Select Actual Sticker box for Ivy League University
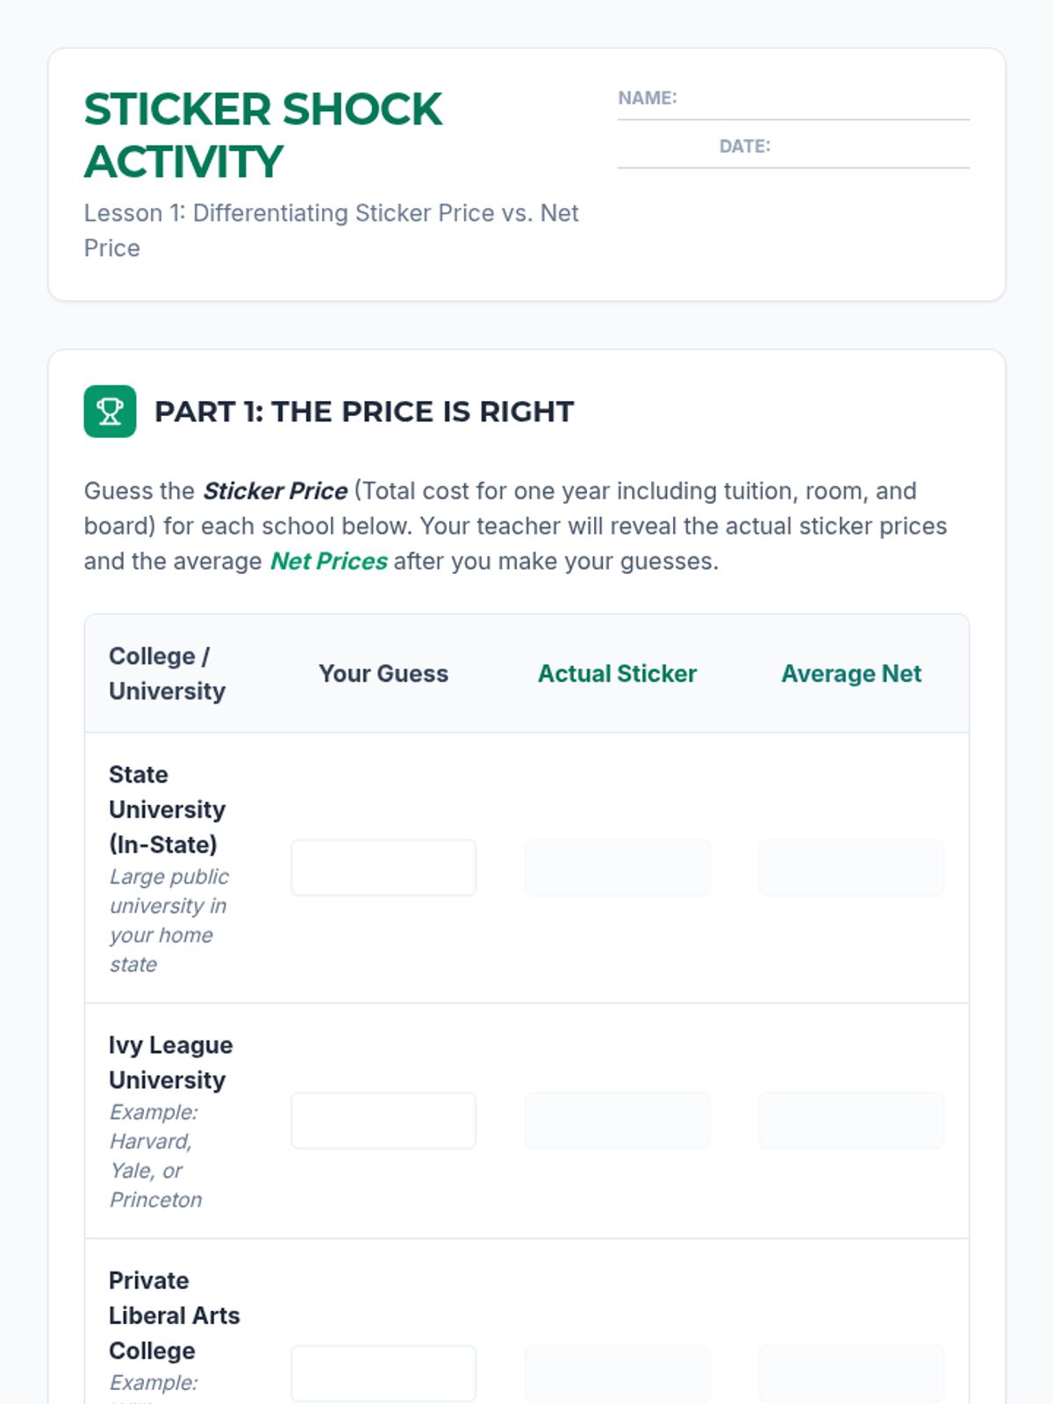Viewport: 1053px width, 1404px height. 618,1121
